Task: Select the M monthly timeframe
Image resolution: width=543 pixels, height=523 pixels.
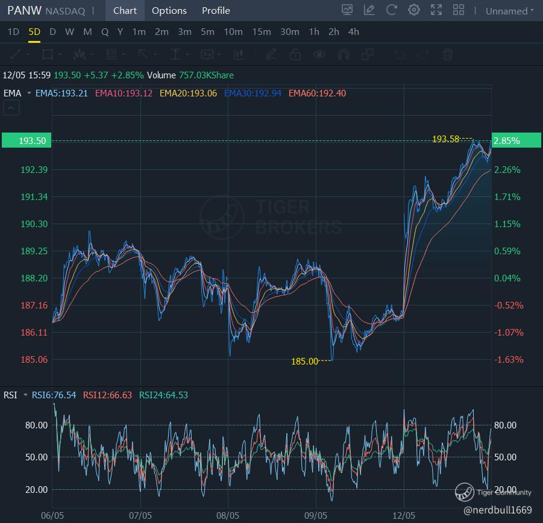Action: (87, 32)
